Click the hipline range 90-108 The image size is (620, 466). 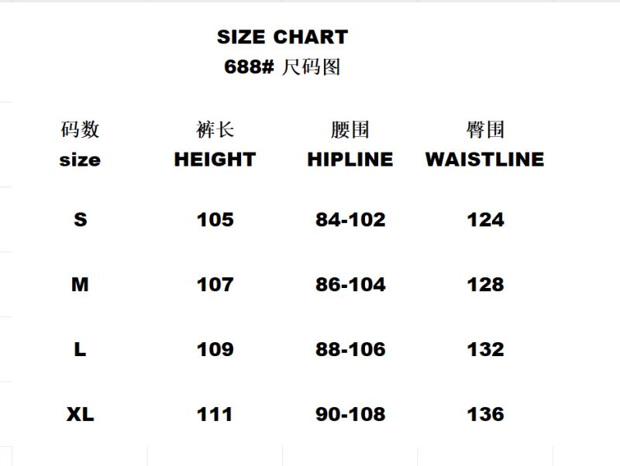[x=350, y=414]
